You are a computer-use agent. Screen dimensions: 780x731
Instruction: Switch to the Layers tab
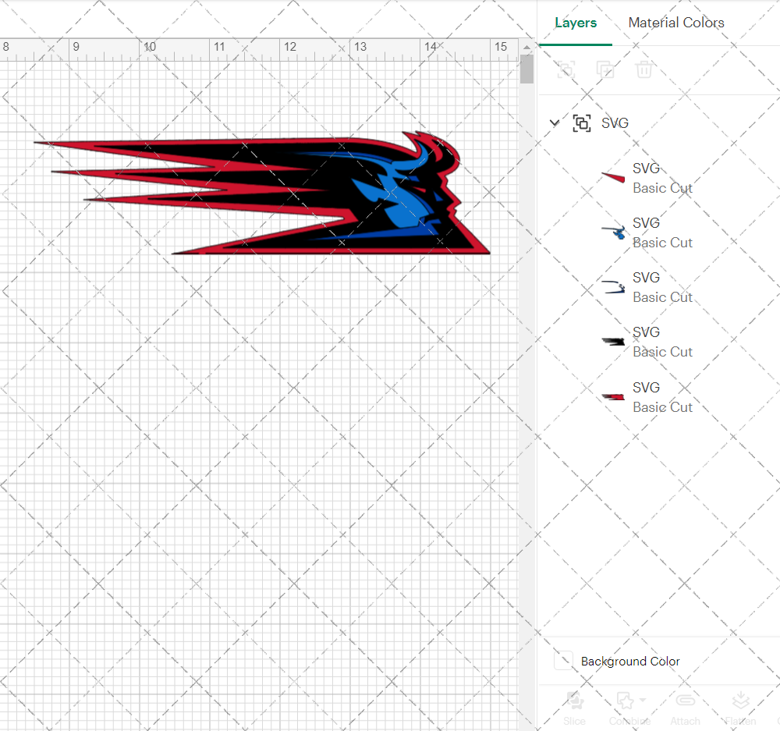576,23
